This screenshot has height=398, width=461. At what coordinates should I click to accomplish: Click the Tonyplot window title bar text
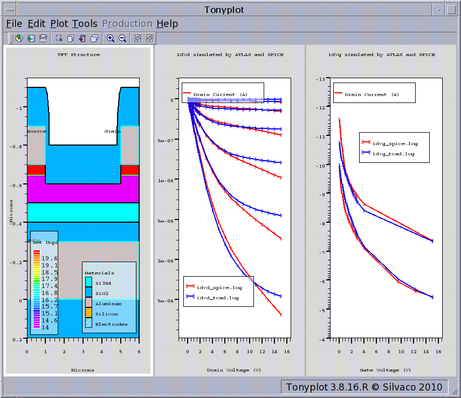[224, 10]
